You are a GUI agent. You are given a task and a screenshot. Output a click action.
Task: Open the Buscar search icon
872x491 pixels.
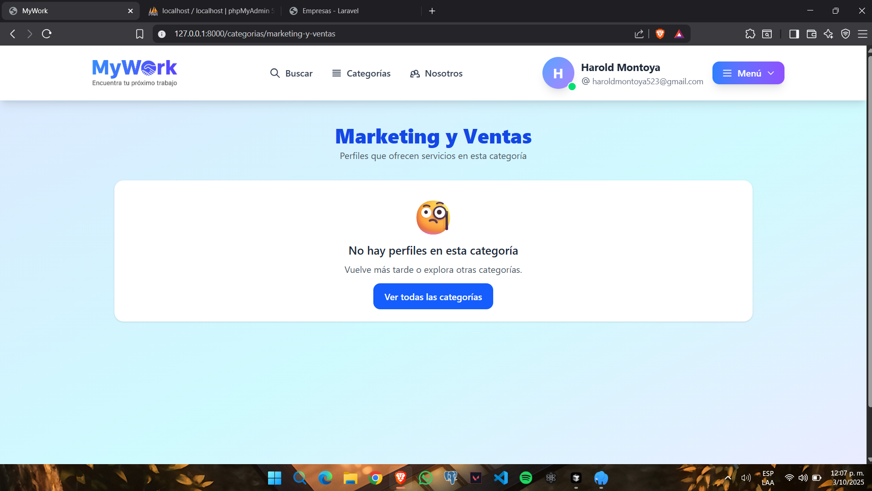coord(275,73)
